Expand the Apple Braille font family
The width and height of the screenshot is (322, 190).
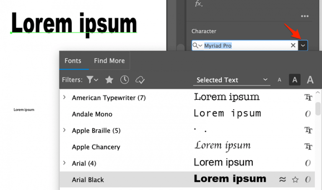coord(64,130)
